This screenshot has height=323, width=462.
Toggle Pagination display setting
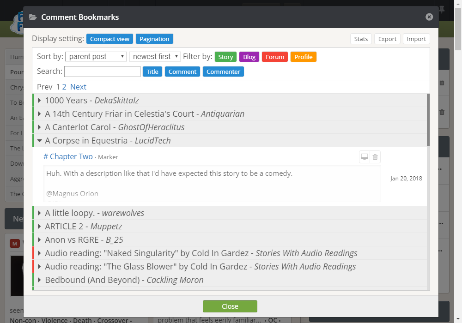tap(154, 39)
